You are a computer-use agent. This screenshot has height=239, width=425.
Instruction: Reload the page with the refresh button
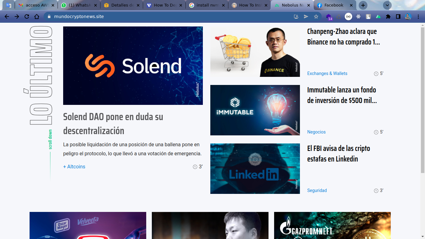pos(26,16)
